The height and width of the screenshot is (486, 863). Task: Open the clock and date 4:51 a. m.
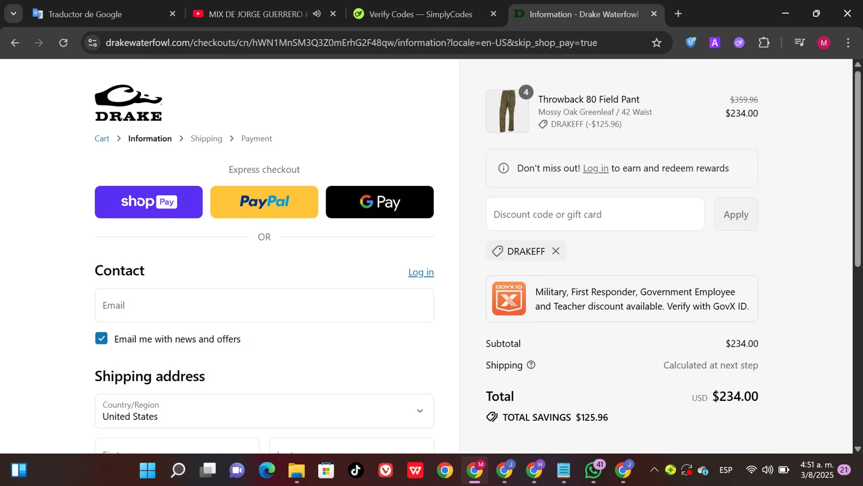pyautogui.click(x=817, y=470)
